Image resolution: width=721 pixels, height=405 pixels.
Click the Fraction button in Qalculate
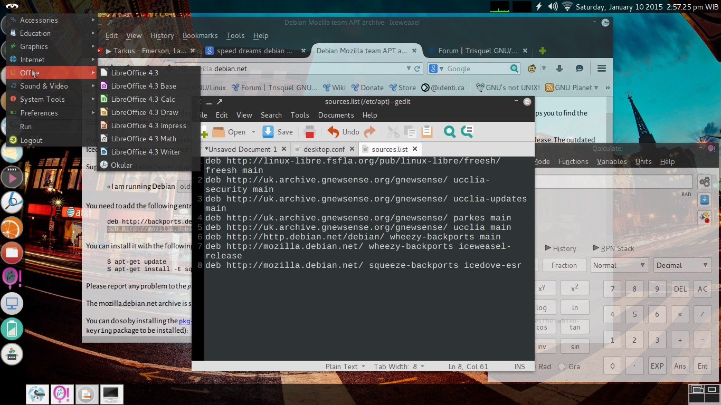click(x=564, y=265)
